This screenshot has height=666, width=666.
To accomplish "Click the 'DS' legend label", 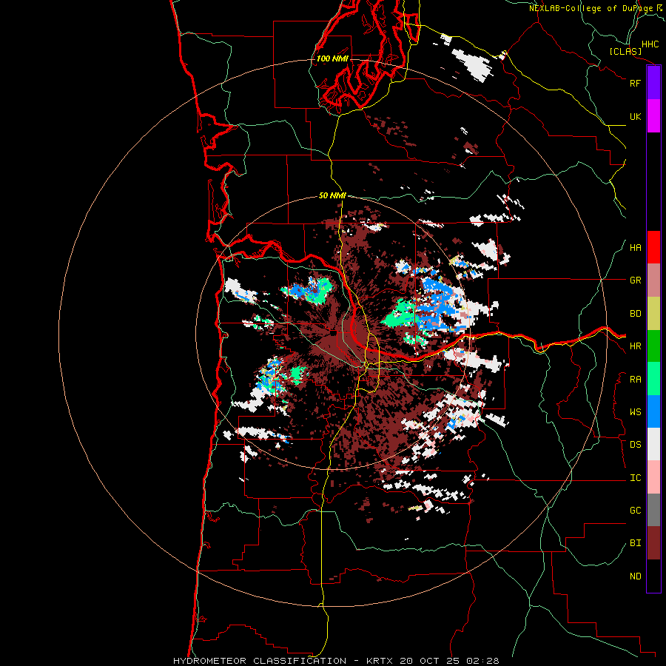I will point(635,445).
